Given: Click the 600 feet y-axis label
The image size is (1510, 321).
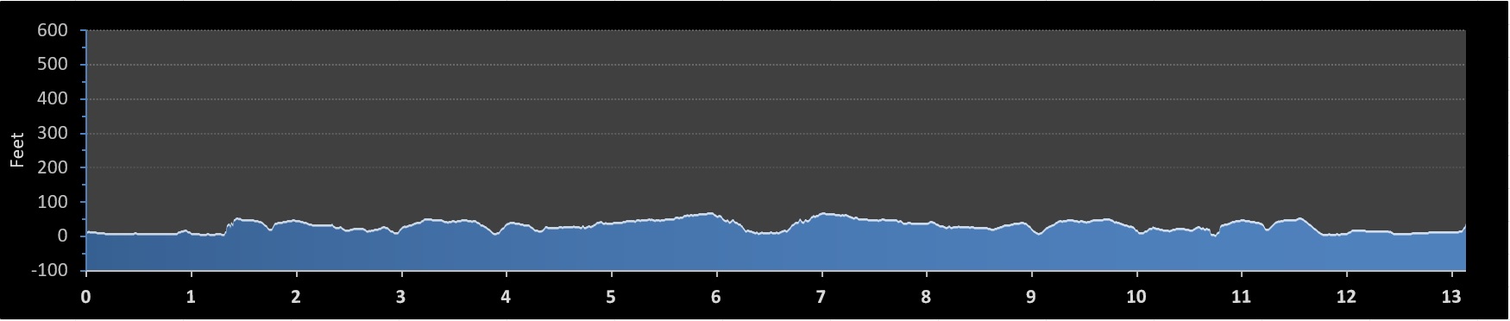Looking at the screenshot, I should pos(52,30).
